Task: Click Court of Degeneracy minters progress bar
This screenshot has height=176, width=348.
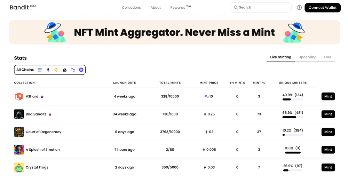Action: [x=293, y=135]
